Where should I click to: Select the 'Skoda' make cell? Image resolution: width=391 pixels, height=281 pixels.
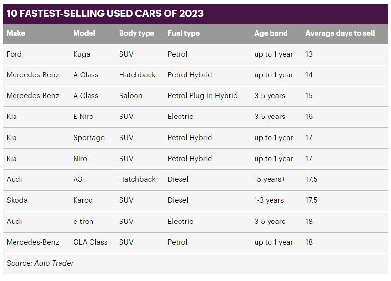17,200
